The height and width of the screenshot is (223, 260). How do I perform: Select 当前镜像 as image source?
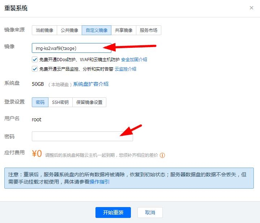44,30
